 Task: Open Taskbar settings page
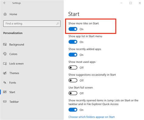(x=14, y=102)
